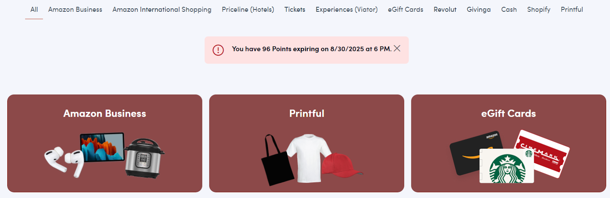
Task: Choose the Givinga tab
Action: click(x=478, y=10)
